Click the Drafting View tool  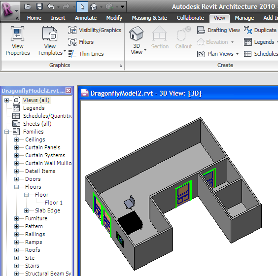click(x=218, y=30)
